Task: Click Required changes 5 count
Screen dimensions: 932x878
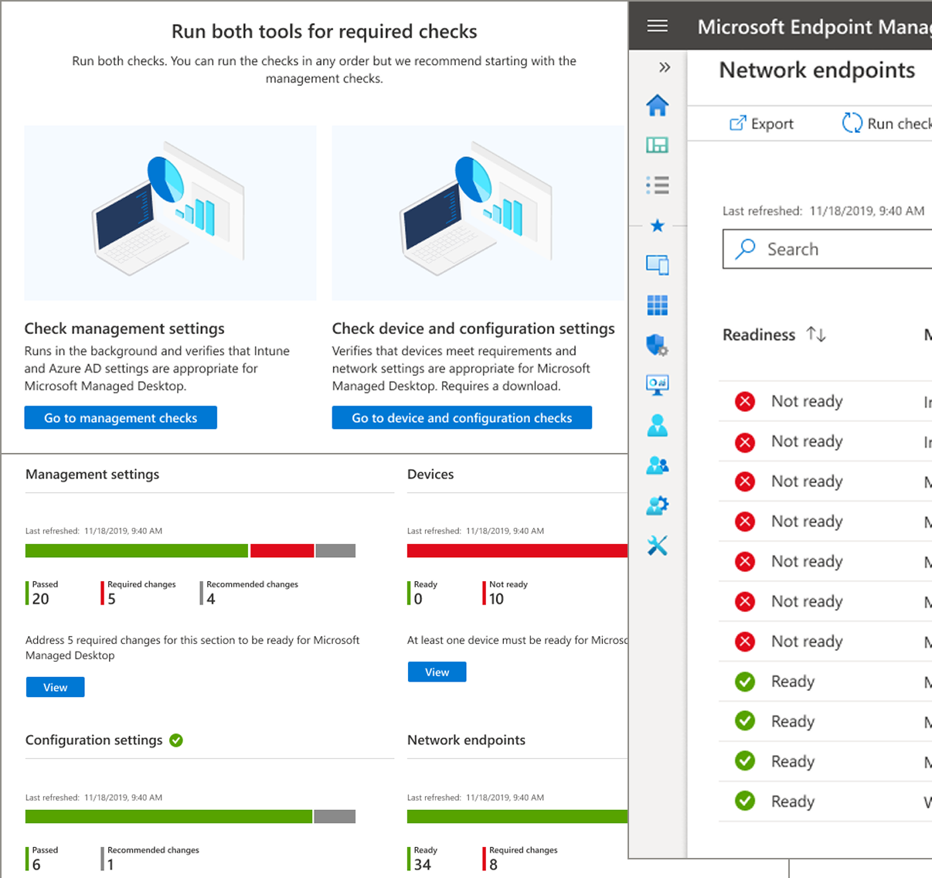Action: [x=139, y=593]
